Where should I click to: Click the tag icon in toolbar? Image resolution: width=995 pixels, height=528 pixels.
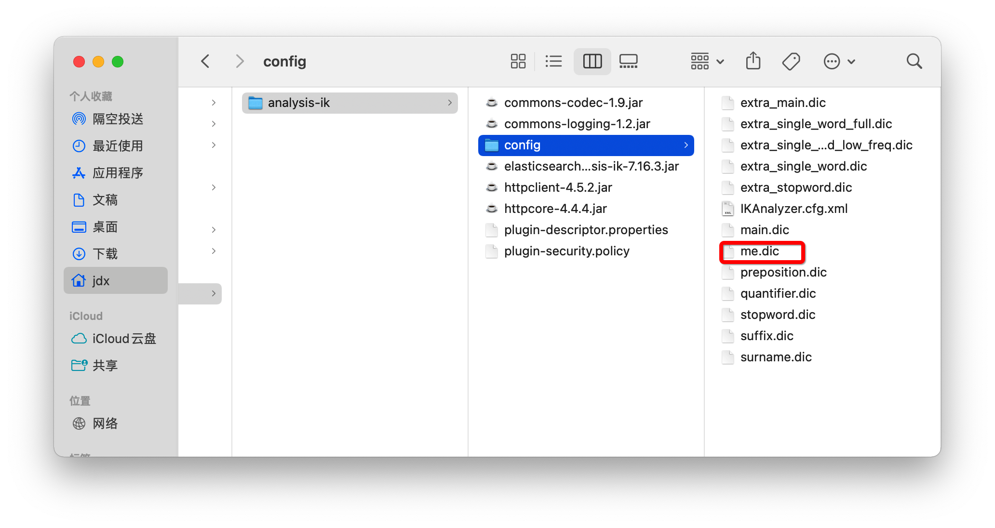[791, 62]
